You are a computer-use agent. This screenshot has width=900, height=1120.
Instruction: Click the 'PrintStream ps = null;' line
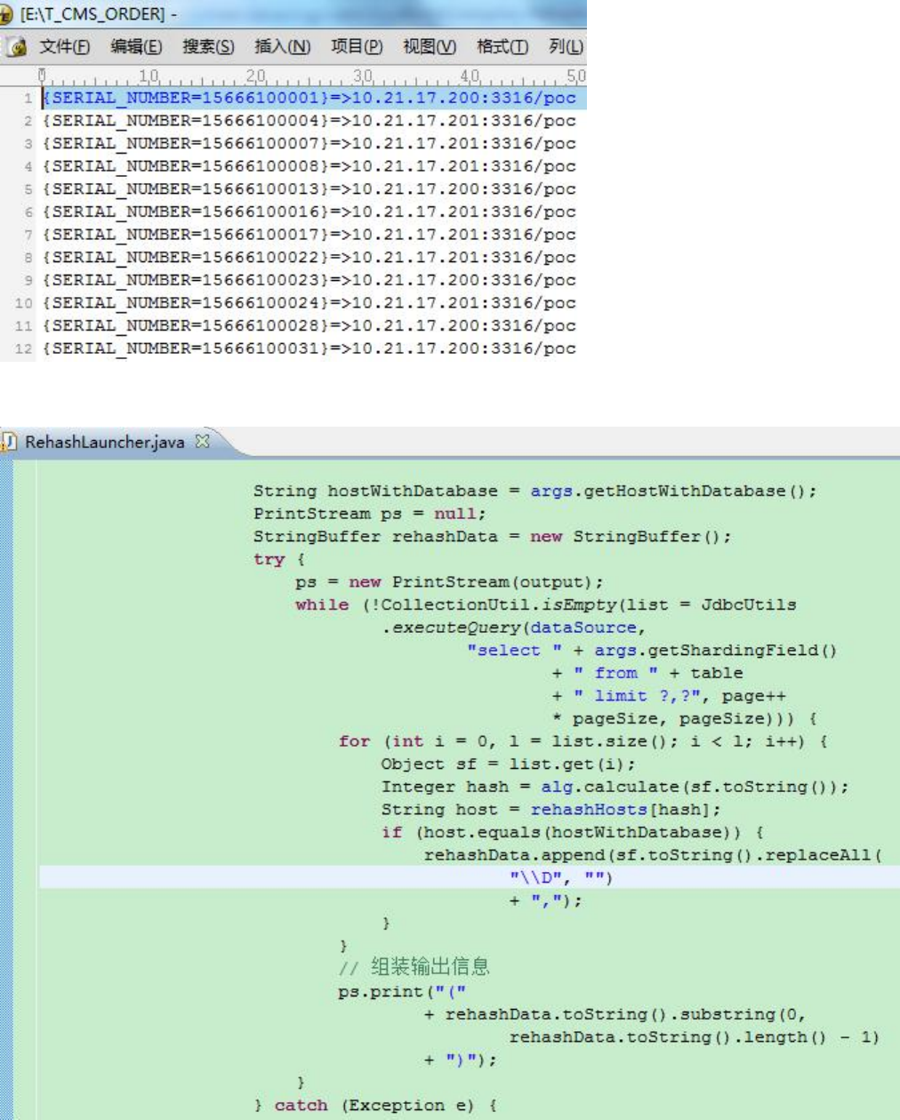(370, 514)
